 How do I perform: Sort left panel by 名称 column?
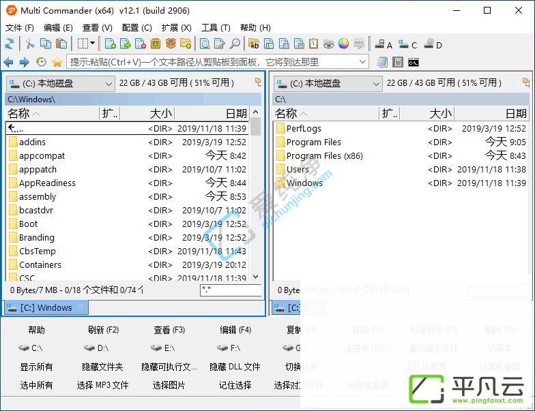coord(53,113)
